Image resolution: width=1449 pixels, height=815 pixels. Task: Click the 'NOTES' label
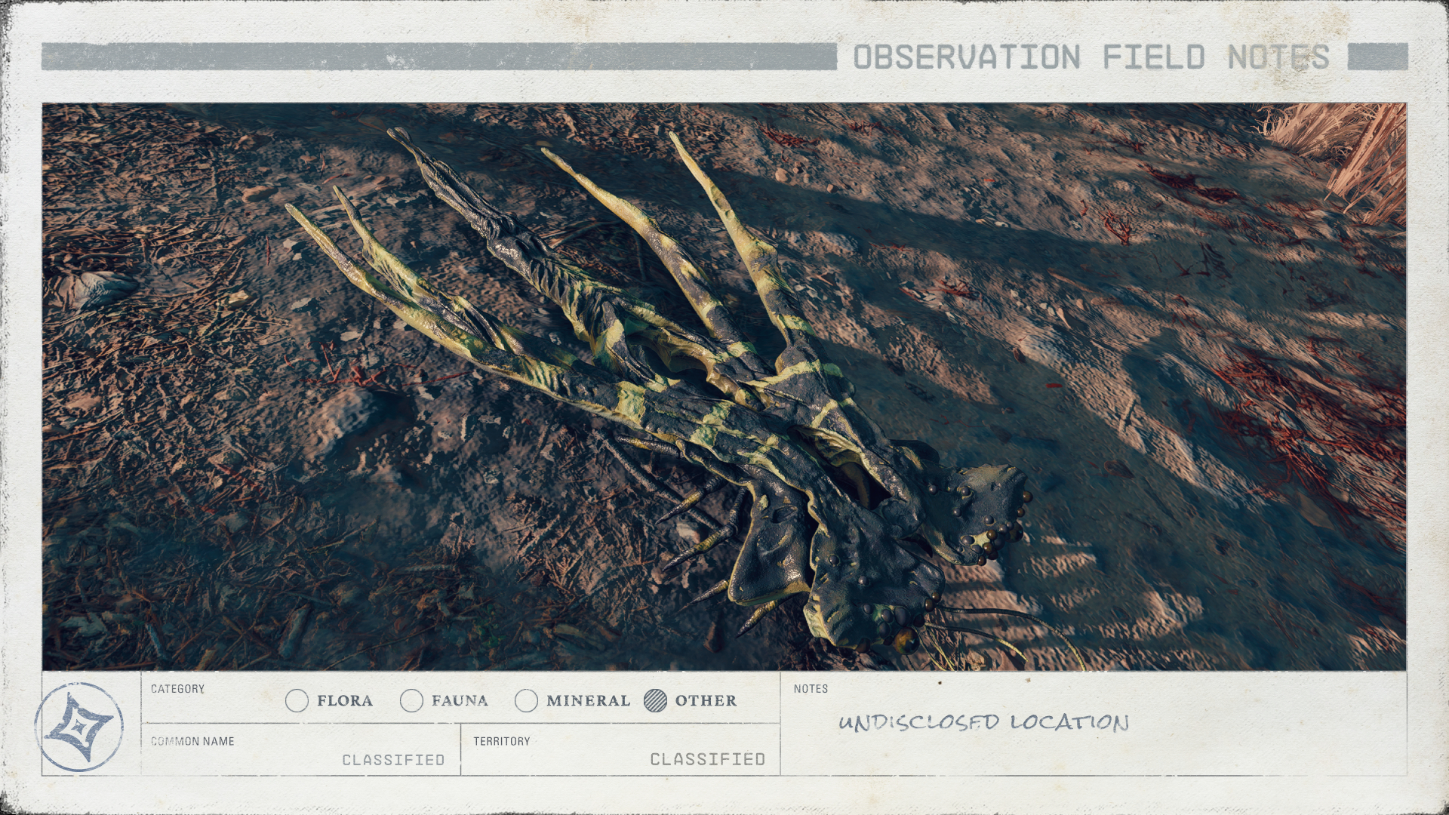pyautogui.click(x=811, y=689)
